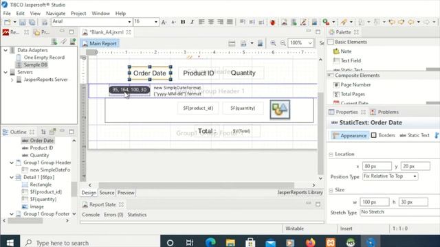440x247 pixels.
Task: Select the Sample DB data adapter
Action: 35,64
